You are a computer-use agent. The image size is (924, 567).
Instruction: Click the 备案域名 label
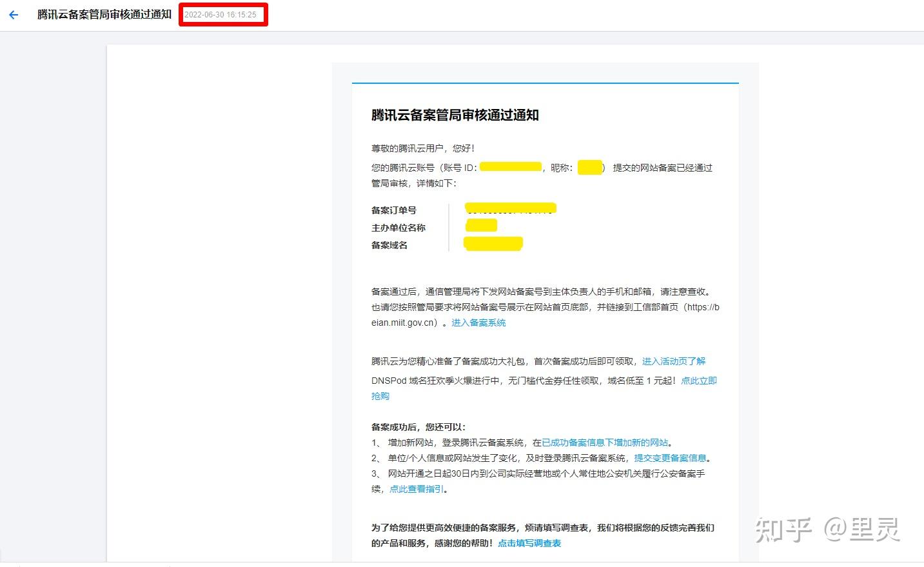[x=389, y=245]
